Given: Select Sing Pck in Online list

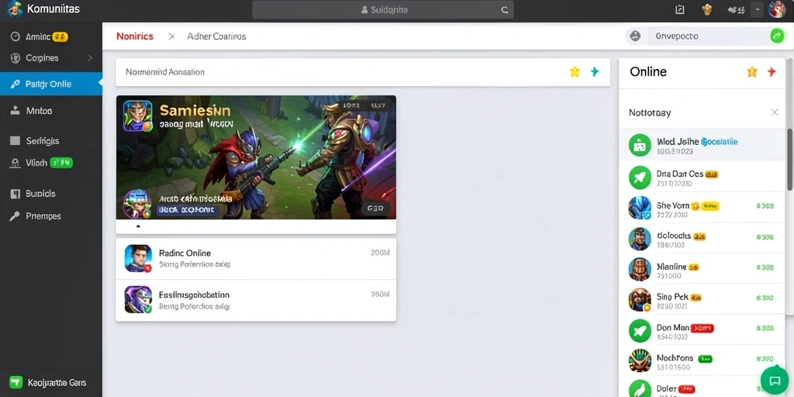Looking at the screenshot, I should pos(702,300).
